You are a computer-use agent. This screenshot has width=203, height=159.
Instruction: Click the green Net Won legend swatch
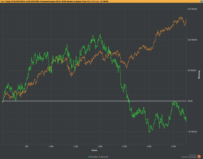[89, 157]
